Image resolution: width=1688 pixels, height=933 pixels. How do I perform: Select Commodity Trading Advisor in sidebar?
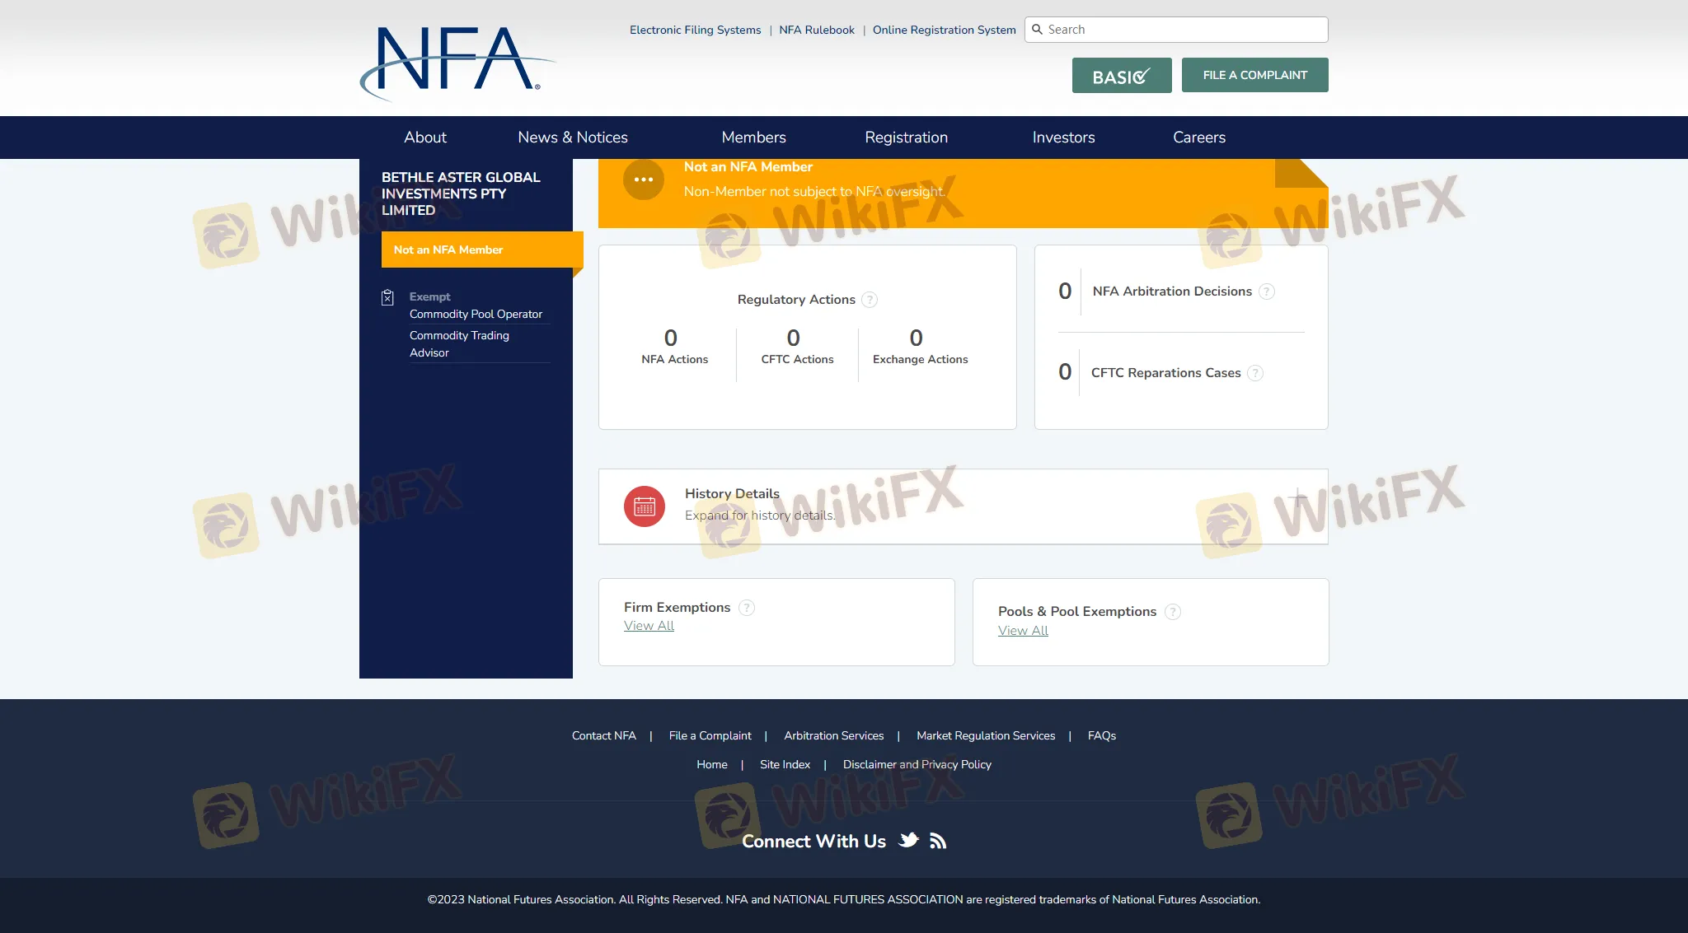459,344
